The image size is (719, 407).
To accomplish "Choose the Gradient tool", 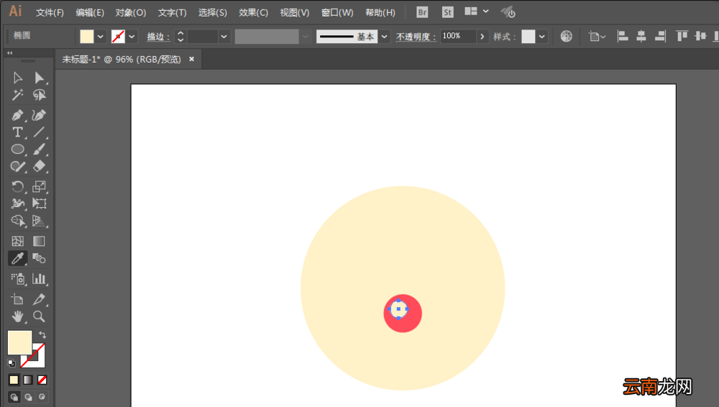I will [39, 241].
